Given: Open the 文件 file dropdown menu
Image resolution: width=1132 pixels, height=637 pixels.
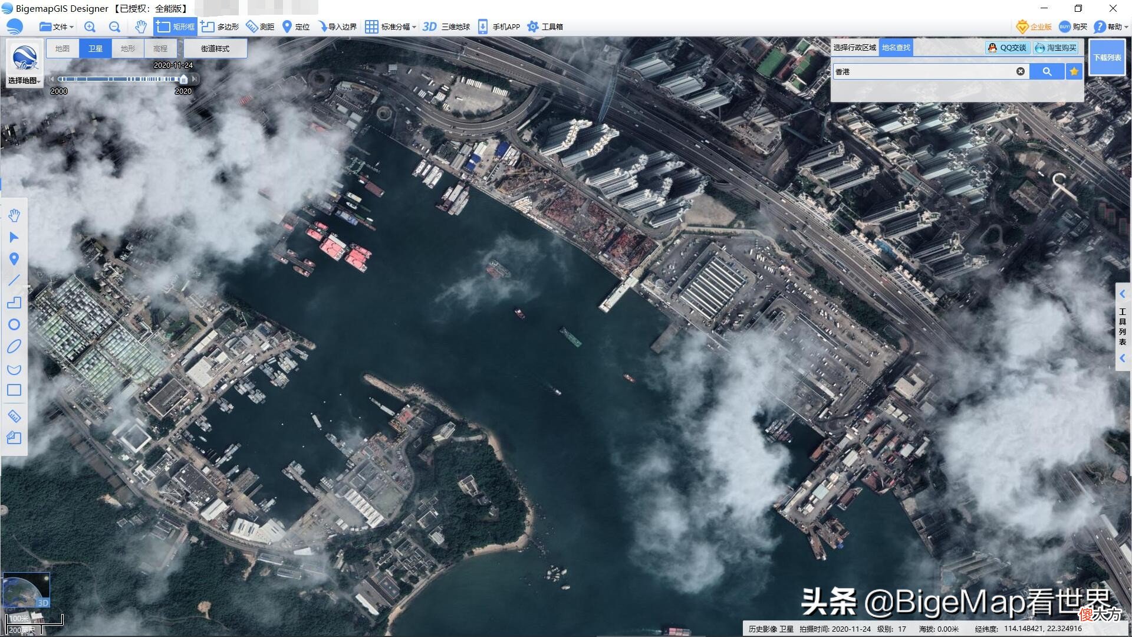Looking at the screenshot, I should tap(57, 27).
